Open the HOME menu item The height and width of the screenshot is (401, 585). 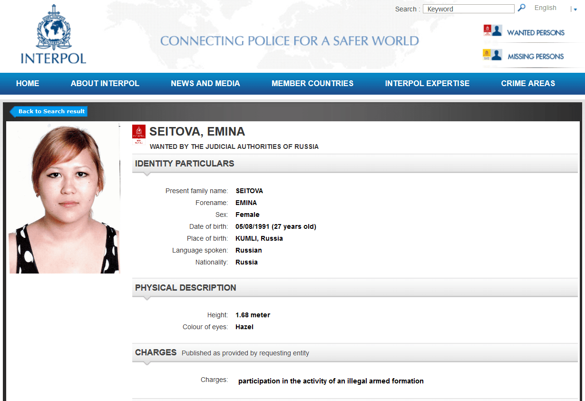click(x=27, y=83)
